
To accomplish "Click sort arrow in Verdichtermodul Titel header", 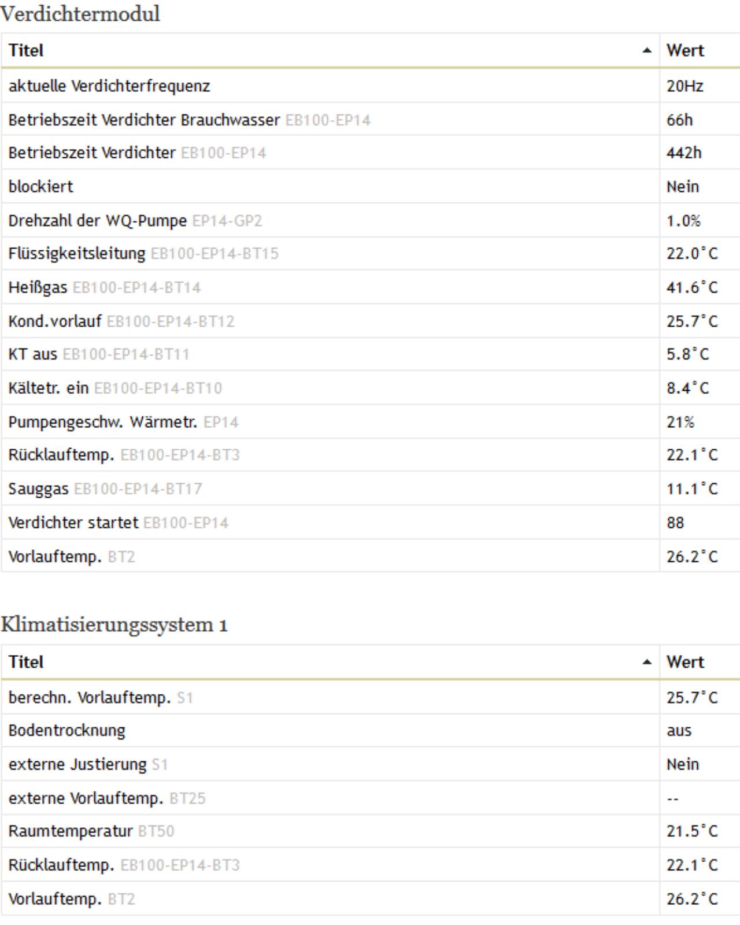I will pyautogui.click(x=647, y=51).
